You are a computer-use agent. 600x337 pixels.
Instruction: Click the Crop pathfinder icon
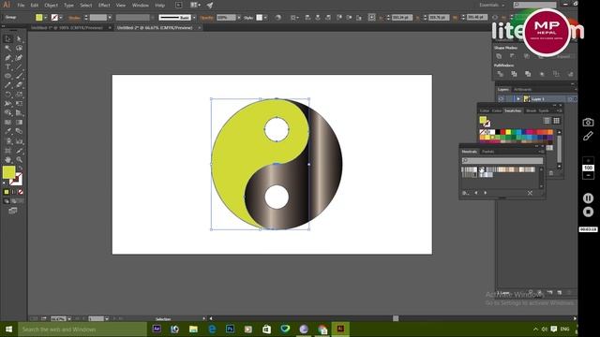coord(542,74)
